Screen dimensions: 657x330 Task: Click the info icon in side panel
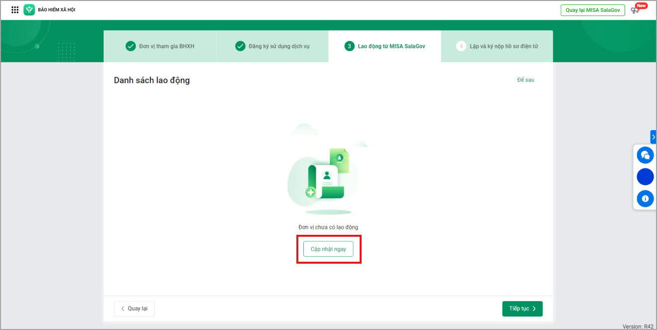tap(645, 199)
